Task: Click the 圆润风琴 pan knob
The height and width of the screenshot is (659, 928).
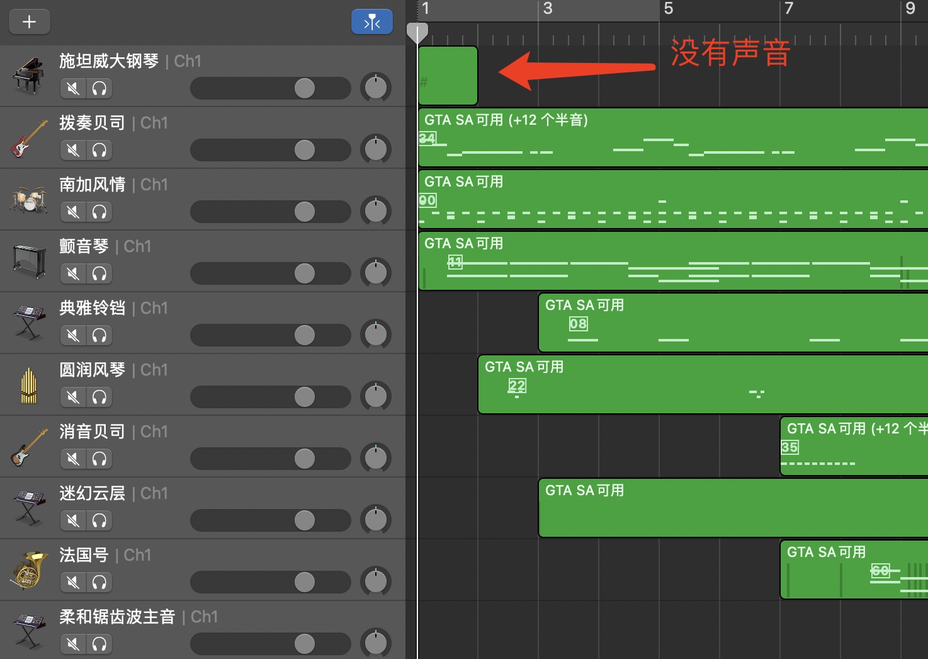Action: (x=376, y=397)
